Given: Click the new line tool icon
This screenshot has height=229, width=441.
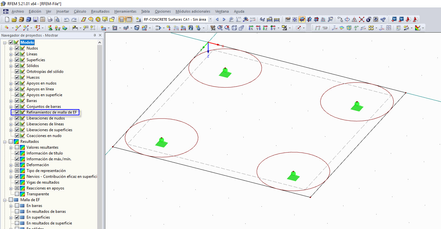Looking at the screenshot, I should tap(18, 28).
